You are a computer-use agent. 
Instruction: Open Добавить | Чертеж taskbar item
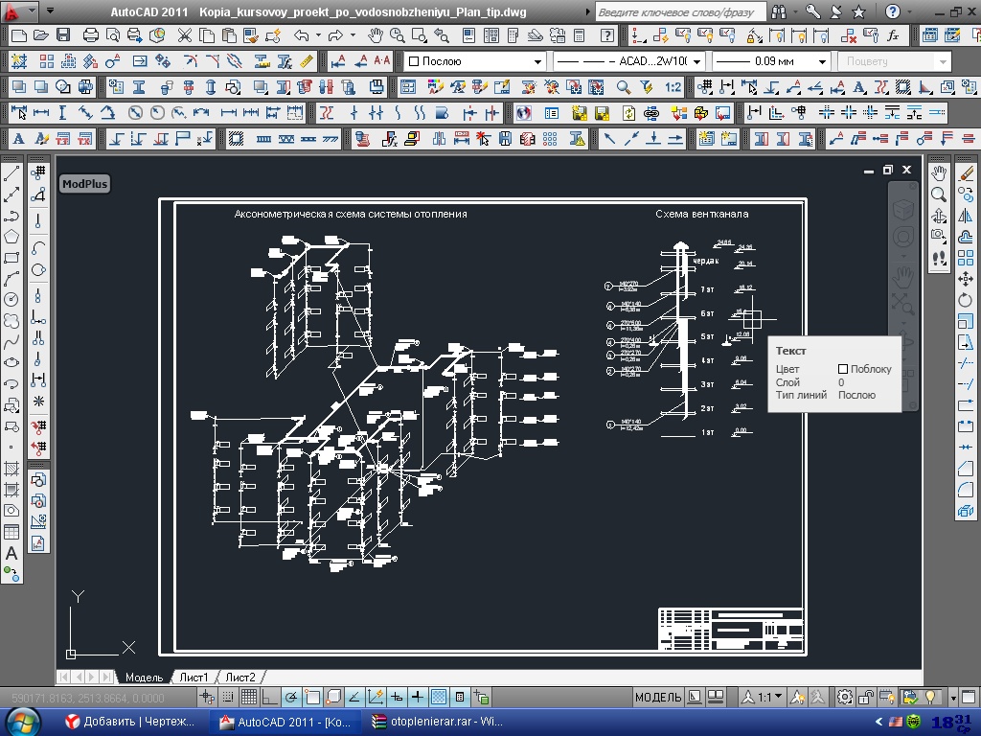pos(130,722)
